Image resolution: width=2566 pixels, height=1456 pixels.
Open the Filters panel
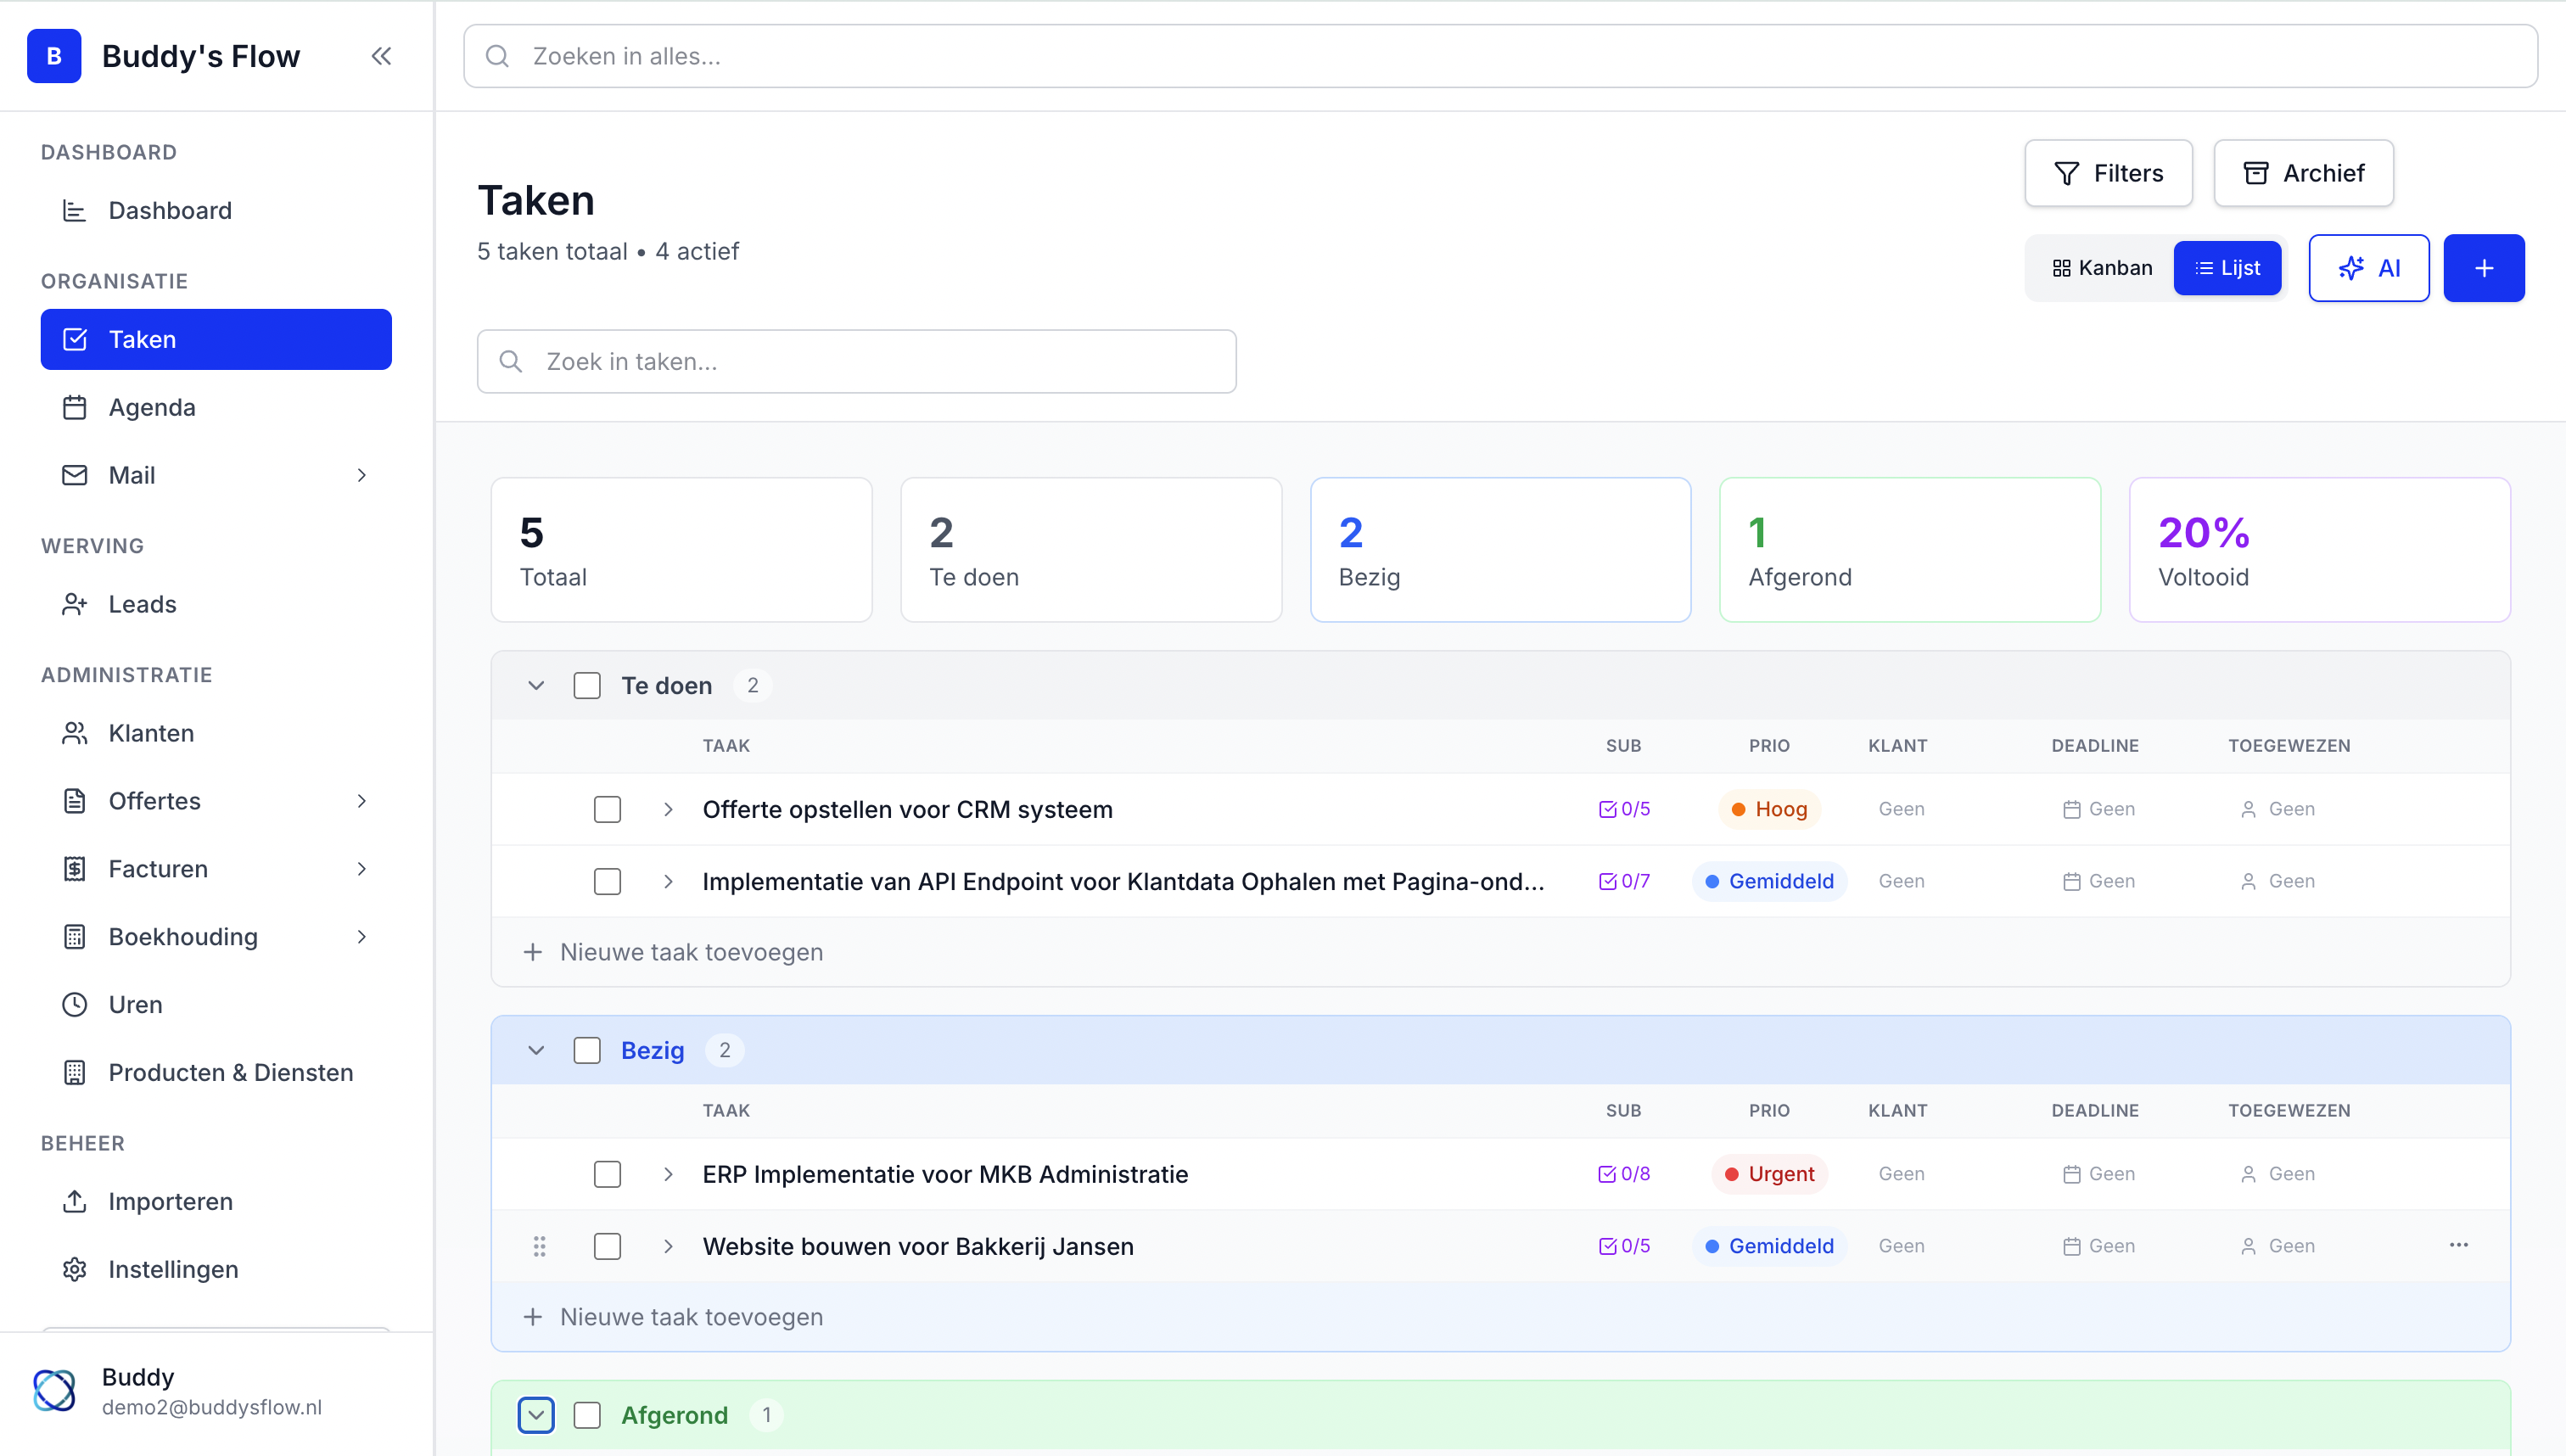[2108, 173]
